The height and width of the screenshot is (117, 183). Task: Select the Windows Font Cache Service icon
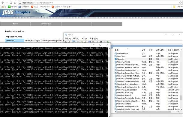(x=116, y=98)
